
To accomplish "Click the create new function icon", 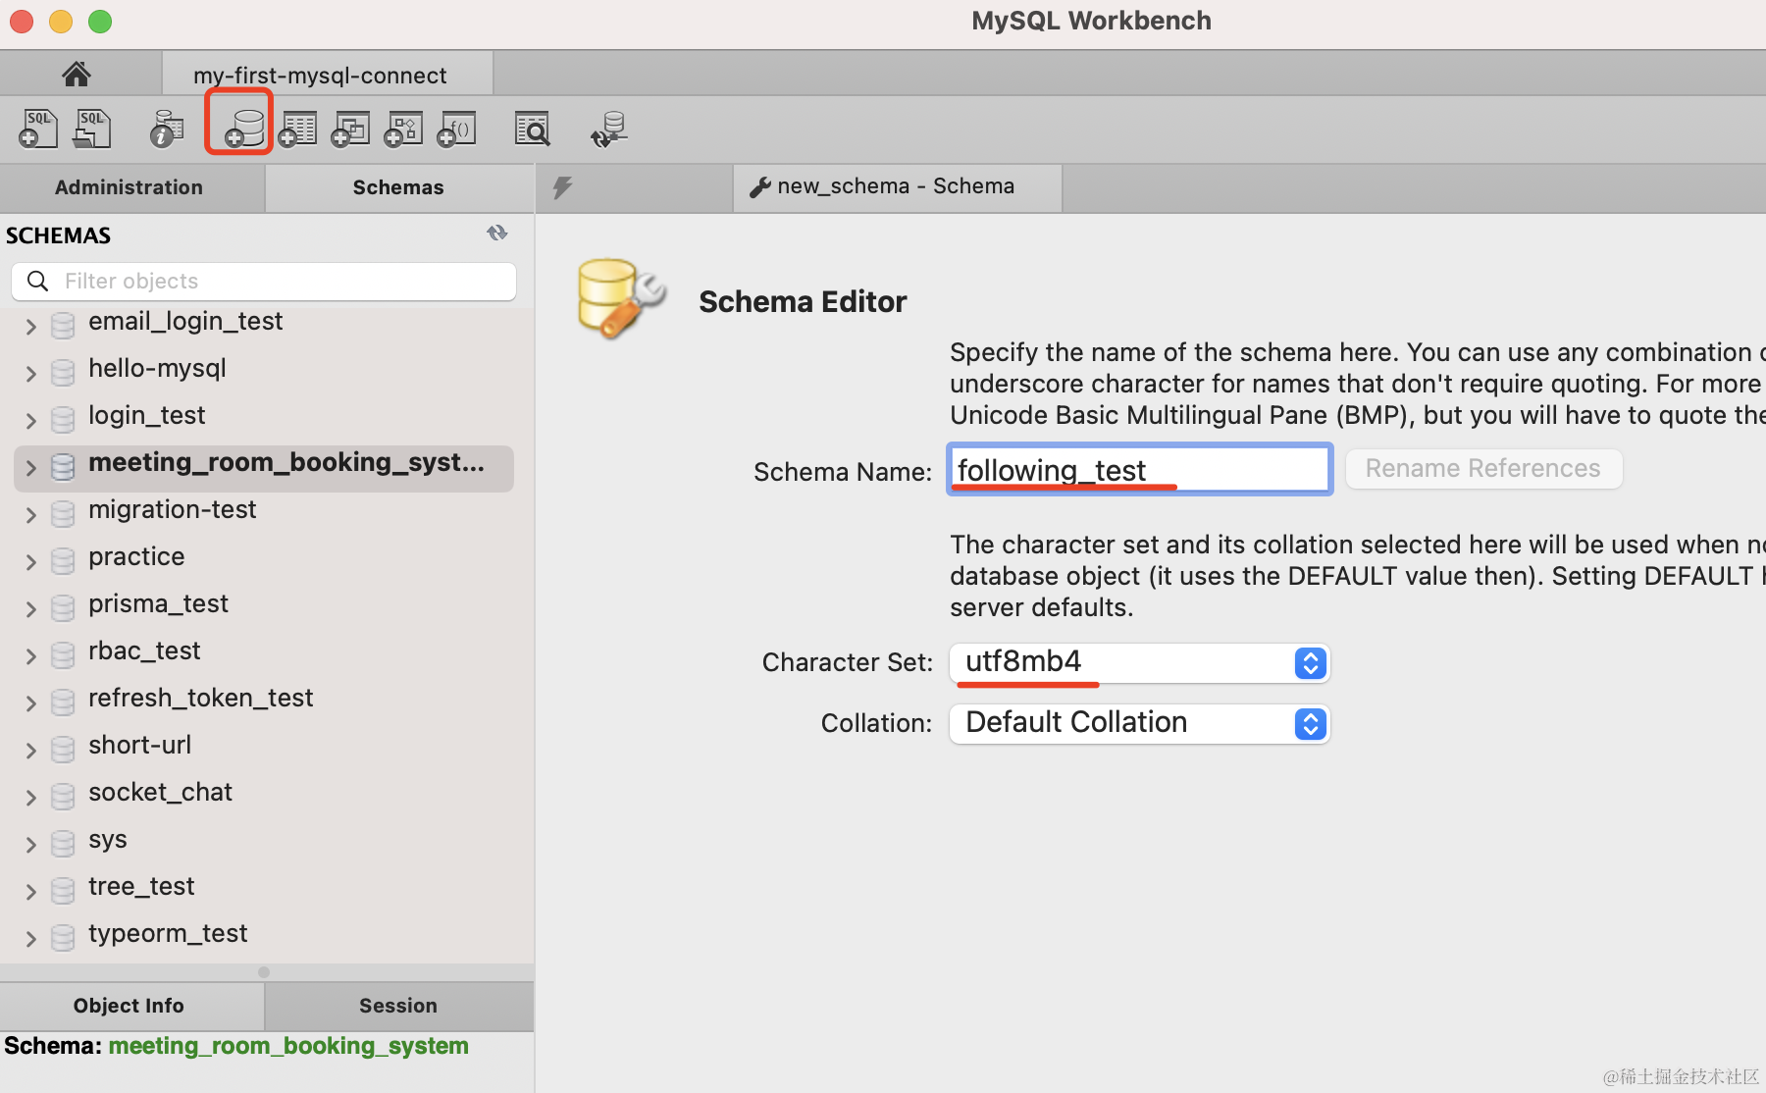I will tap(456, 129).
